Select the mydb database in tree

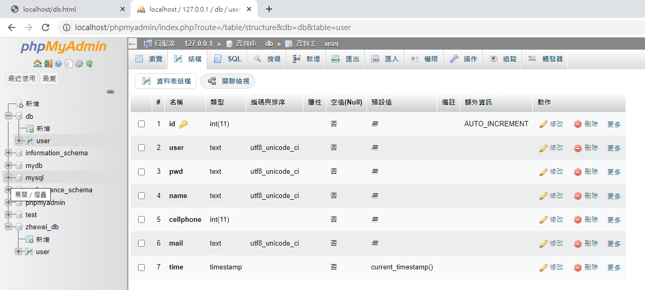tap(34, 165)
